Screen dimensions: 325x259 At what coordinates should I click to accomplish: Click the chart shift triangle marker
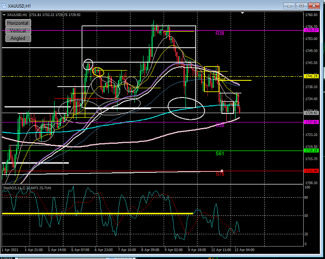242,13
